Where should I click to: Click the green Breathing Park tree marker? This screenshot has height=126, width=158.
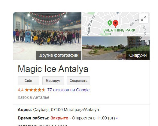[x=110, y=23]
